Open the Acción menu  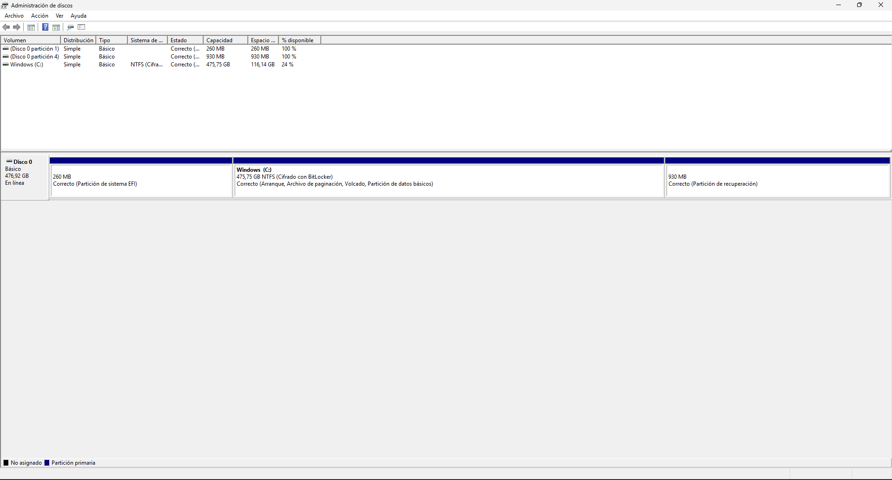click(x=40, y=16)
